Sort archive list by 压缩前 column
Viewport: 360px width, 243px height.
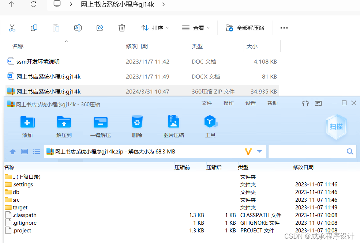click(182, 167)
